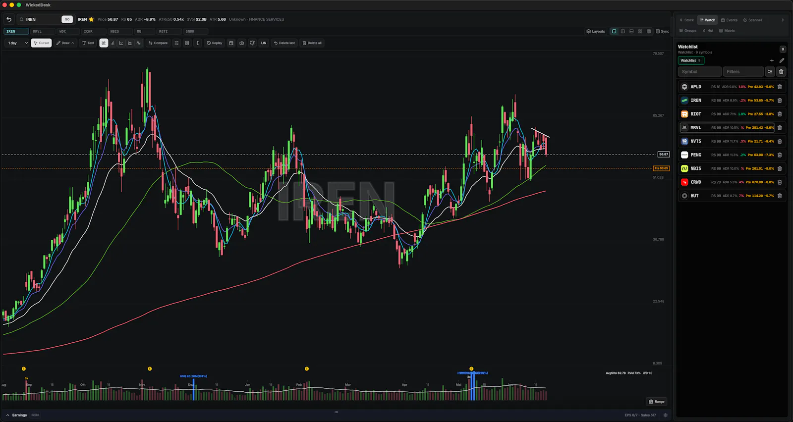Click the GO button in the symbol search
793x422 pixels.
[67, 19]
